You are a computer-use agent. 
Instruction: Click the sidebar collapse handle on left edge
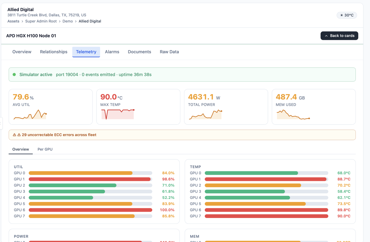(1, 123)
